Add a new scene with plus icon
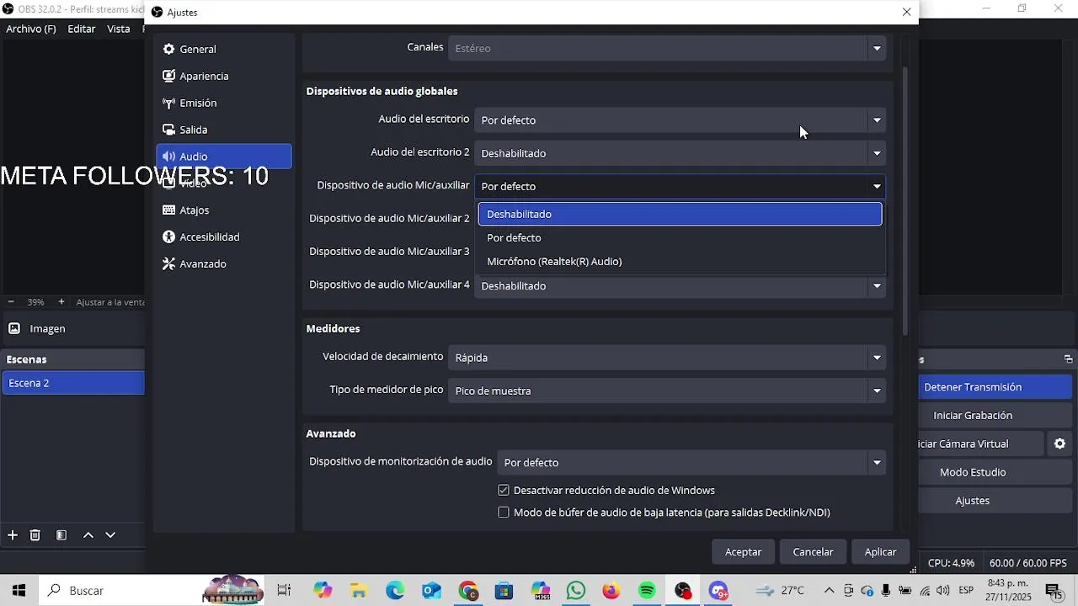The image size is (1078, 606). pos(13,535)
